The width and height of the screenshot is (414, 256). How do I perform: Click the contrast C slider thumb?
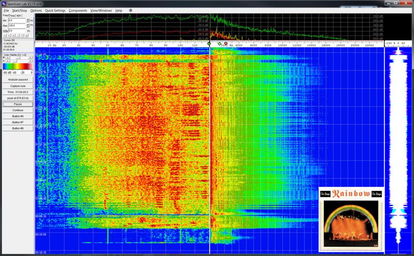[x=14, y=61]
